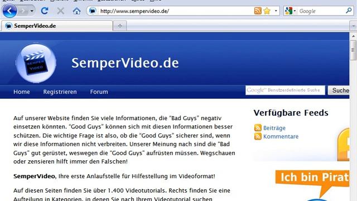
Task: Click the SemperVideo clapperboard logo
Action: (x=36, y=63)
